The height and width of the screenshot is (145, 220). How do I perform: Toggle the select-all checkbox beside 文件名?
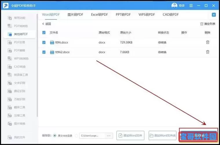(44, 32)
